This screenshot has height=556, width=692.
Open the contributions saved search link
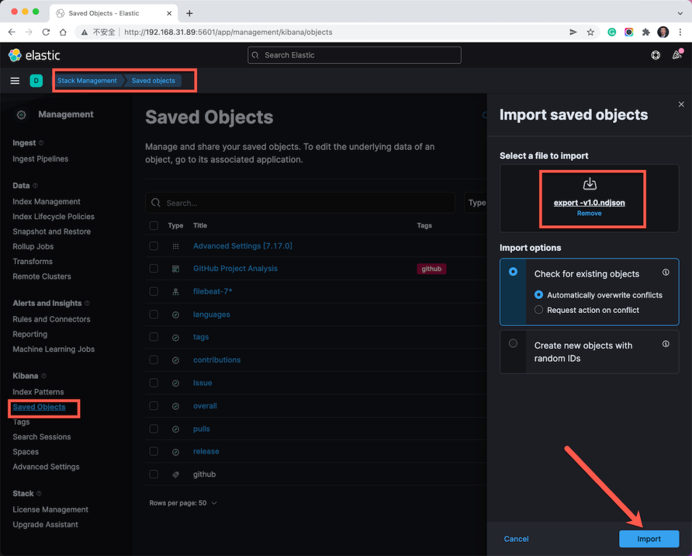217,360
